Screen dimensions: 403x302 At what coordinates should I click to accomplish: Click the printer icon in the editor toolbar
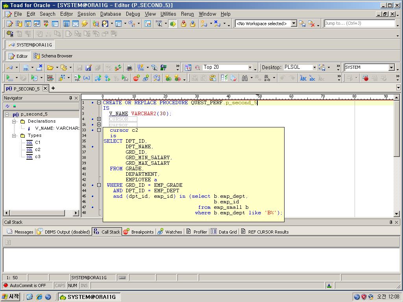129,68
